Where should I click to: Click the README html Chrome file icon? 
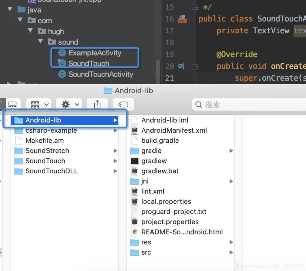point(135,232)
